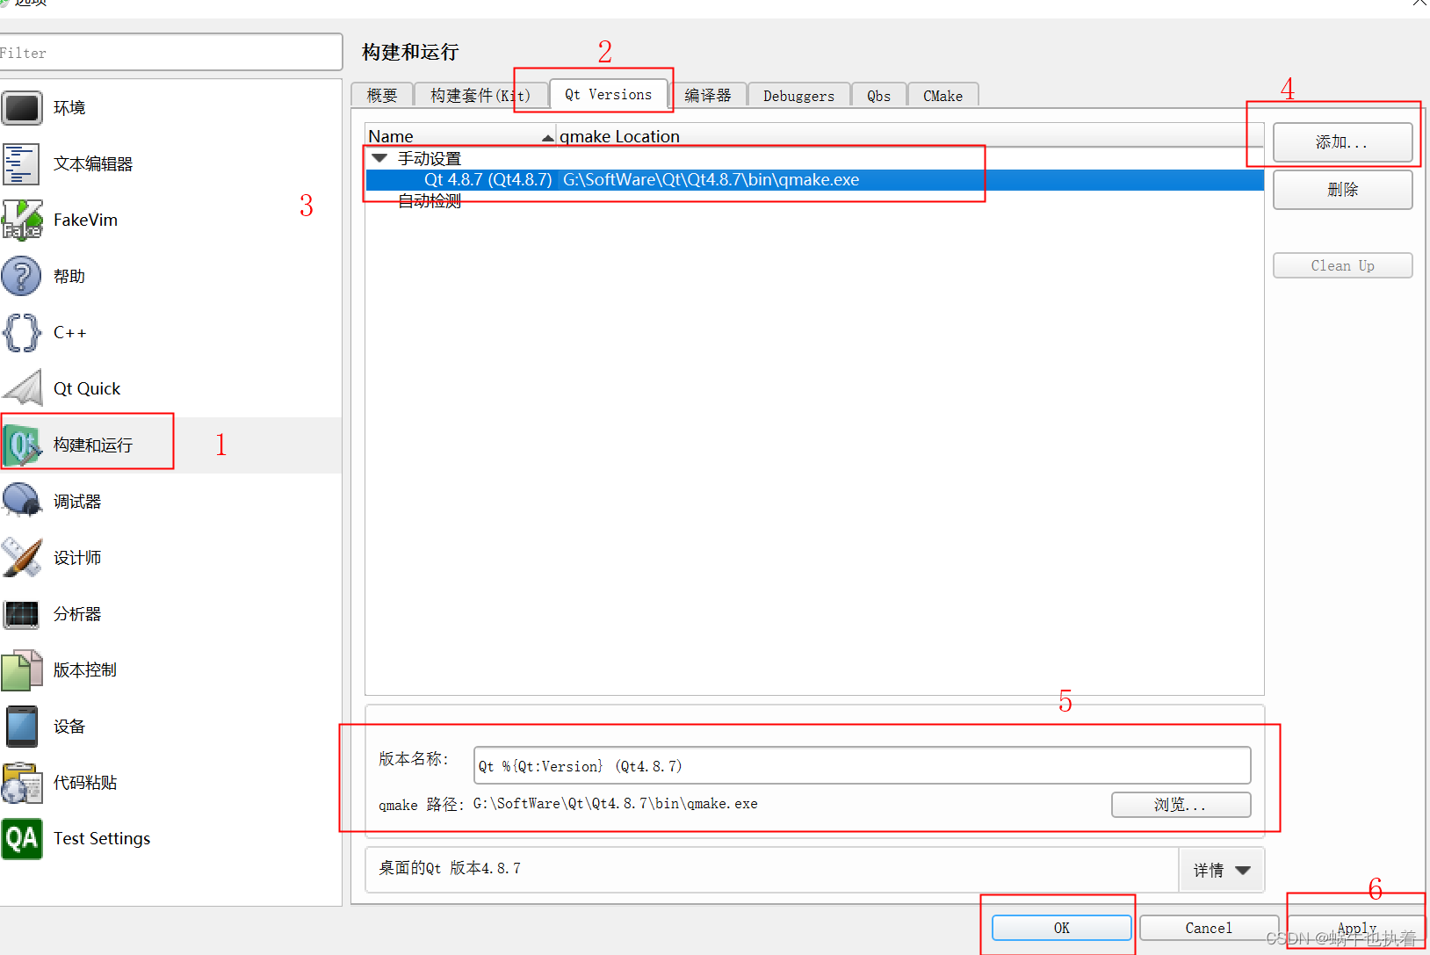
Task: Open the Qt Quick paper-plane icon
Action: [x=21, y=389]
